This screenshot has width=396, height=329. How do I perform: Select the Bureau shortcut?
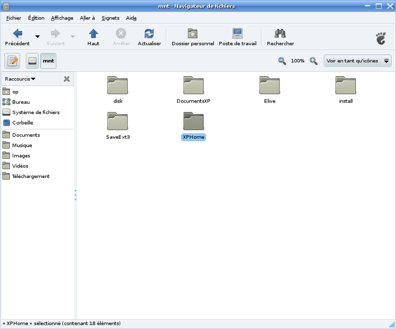[x=37, y=102]
